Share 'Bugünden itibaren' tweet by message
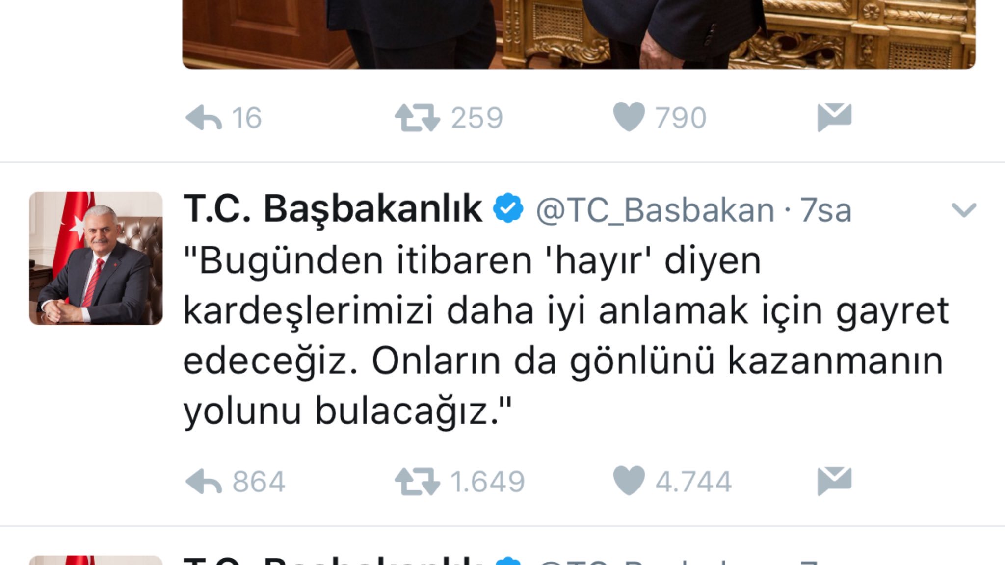The width and height of the screenshot is (1005, 565). coord(834,481)
